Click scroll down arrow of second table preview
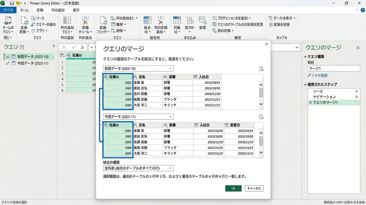Screen dimensions: 366x205 coord(261,153)
